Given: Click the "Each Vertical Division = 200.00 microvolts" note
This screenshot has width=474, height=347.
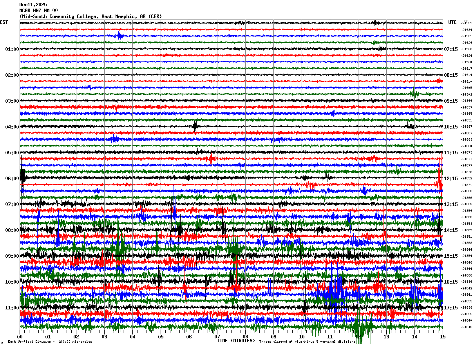Looking at the screenshot, I should pyautogui.click(x=50, y=342).
